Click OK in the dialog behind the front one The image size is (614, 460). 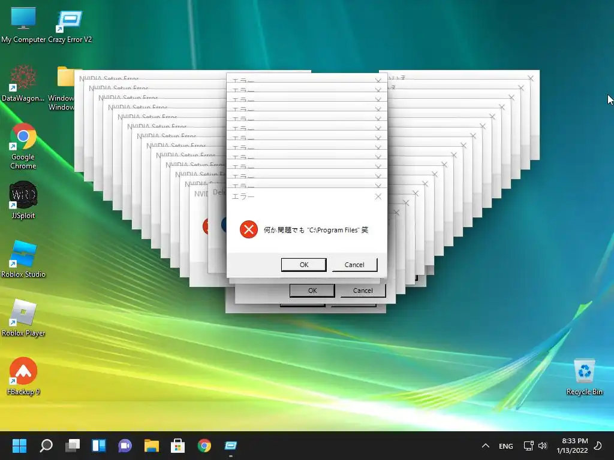click(x=312, y=290)
